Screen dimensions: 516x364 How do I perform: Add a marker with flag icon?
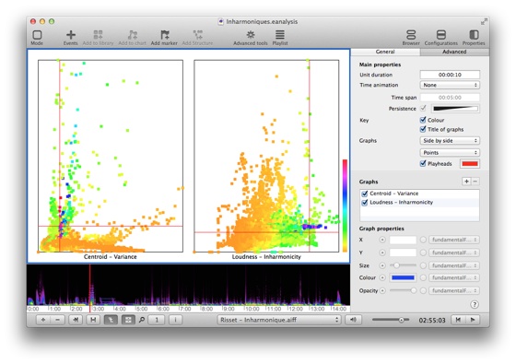pyautogui.click(x=164, y=37)
